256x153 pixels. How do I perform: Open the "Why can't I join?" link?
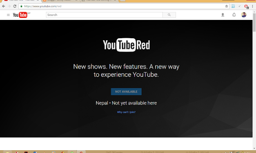pos(126,112)
